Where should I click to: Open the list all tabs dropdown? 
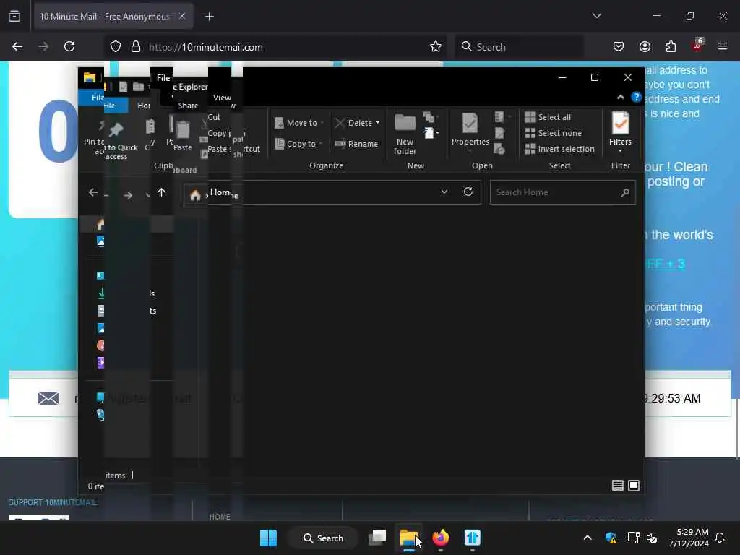coord(596,16)
